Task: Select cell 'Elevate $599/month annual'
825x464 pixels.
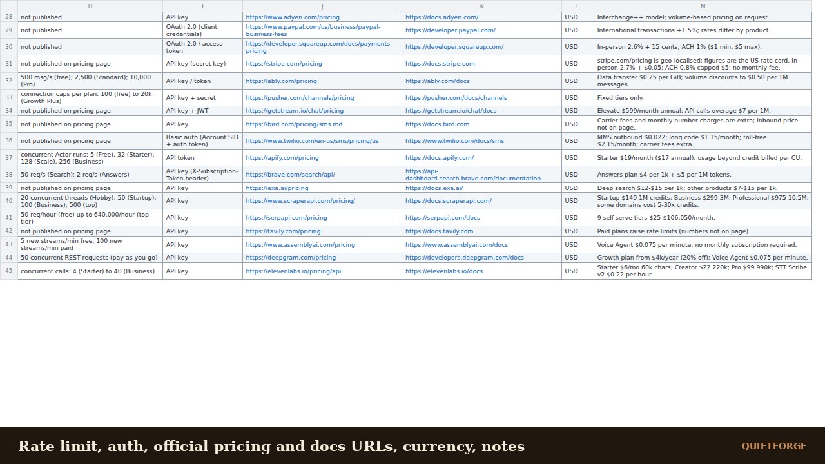Action: [703, 111]
